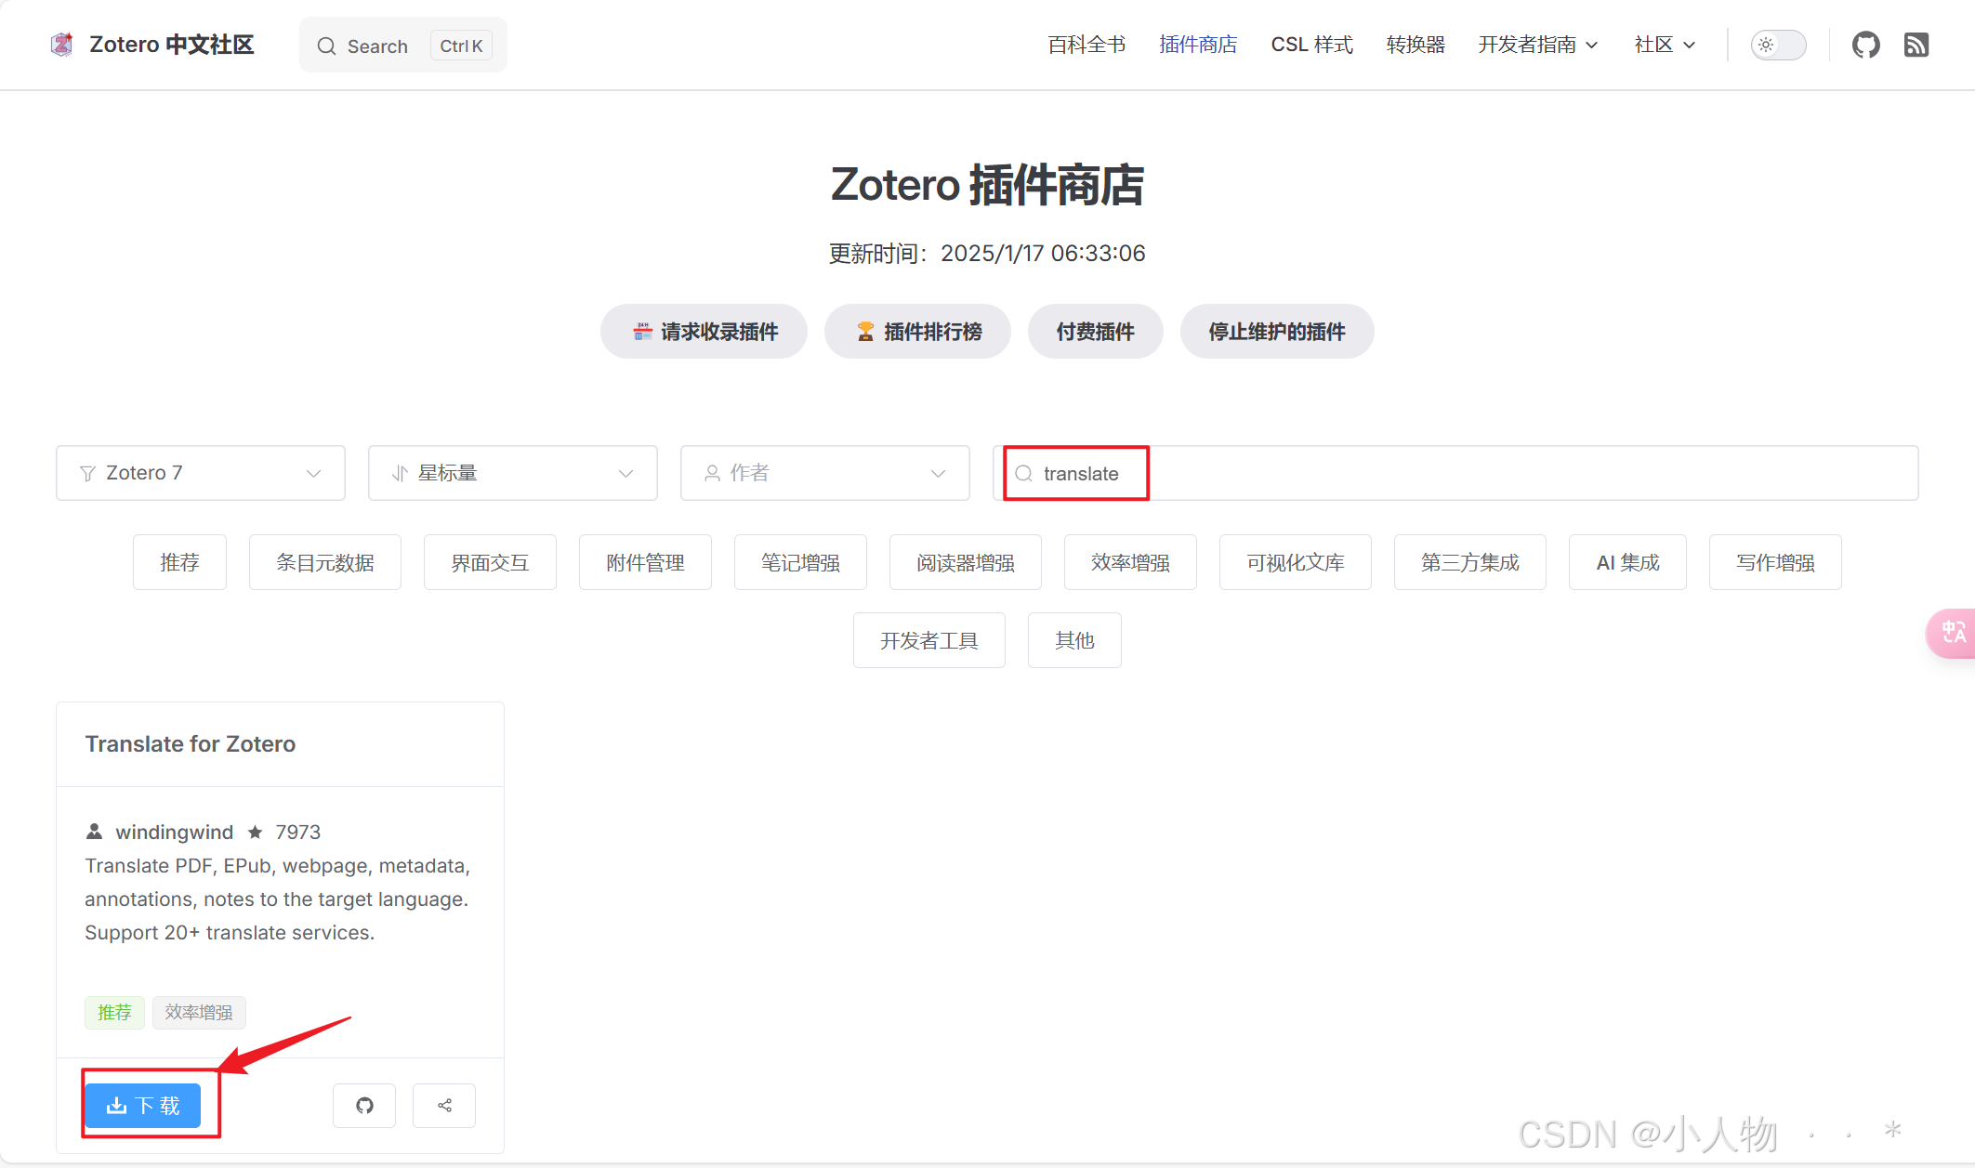Select the 开发者工具 category tag
This screenshot has width=1975, height=1168.
[929, 640]
